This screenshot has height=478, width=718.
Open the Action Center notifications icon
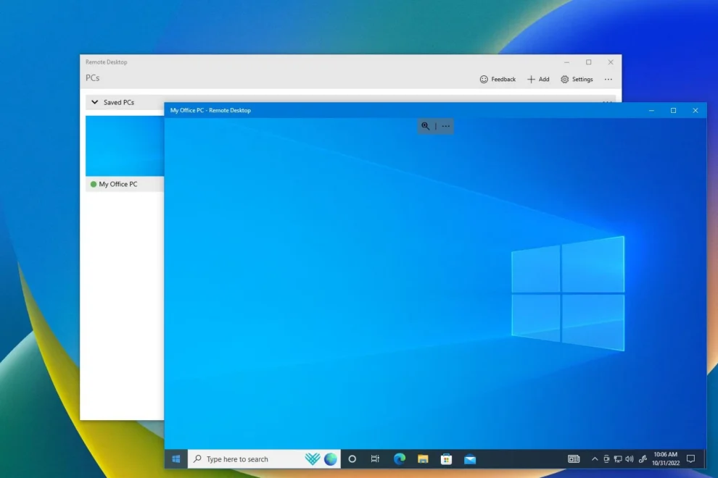coord(691,458)
